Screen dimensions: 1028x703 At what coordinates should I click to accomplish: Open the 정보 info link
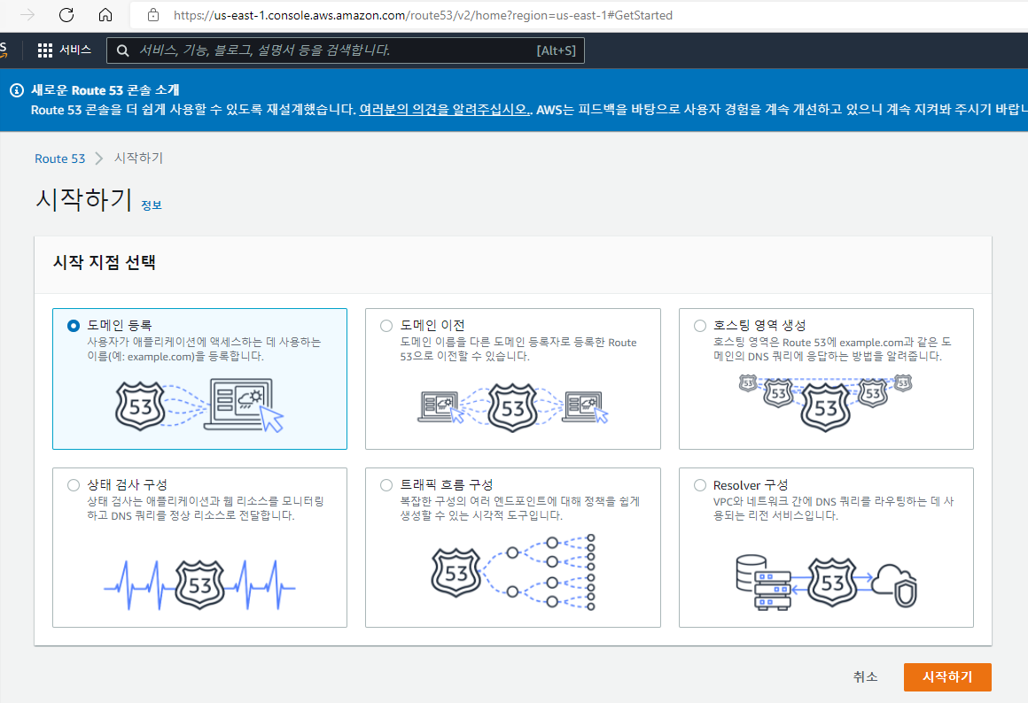coord(152,205)
